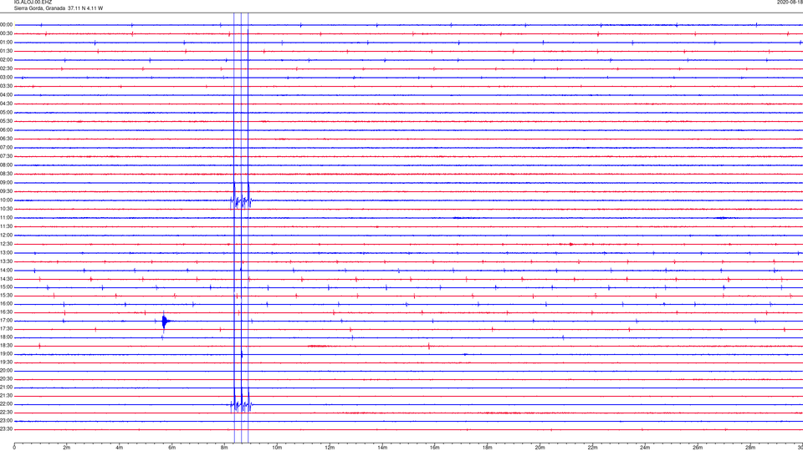This screenshot has width=803, height=451.
Task: Select the 09:00 trace time label
Action: pyautogui.click(x=6, y=183)
